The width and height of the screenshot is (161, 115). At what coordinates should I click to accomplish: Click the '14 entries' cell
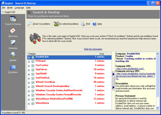99,78
